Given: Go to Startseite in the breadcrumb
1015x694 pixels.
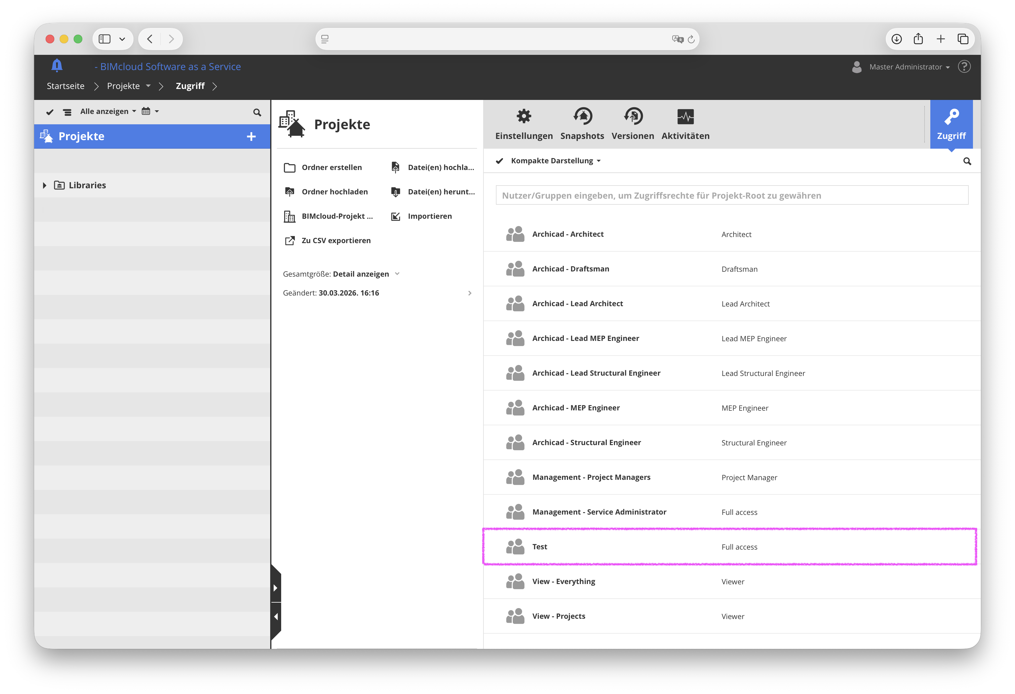Looking at the screenshot, I should [65, 86].
